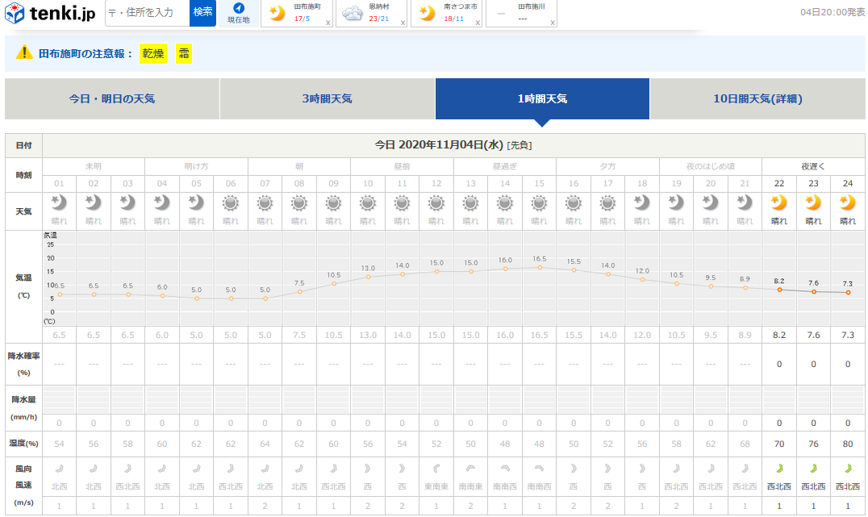Viewport: 868px width, 517px height.
Task: Click the moon weather icon for hour 22
Action: pyautogui.click(x=779, y=203)
